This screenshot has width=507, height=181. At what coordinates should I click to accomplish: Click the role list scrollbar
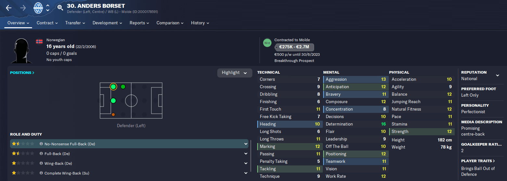pos(250,156)
